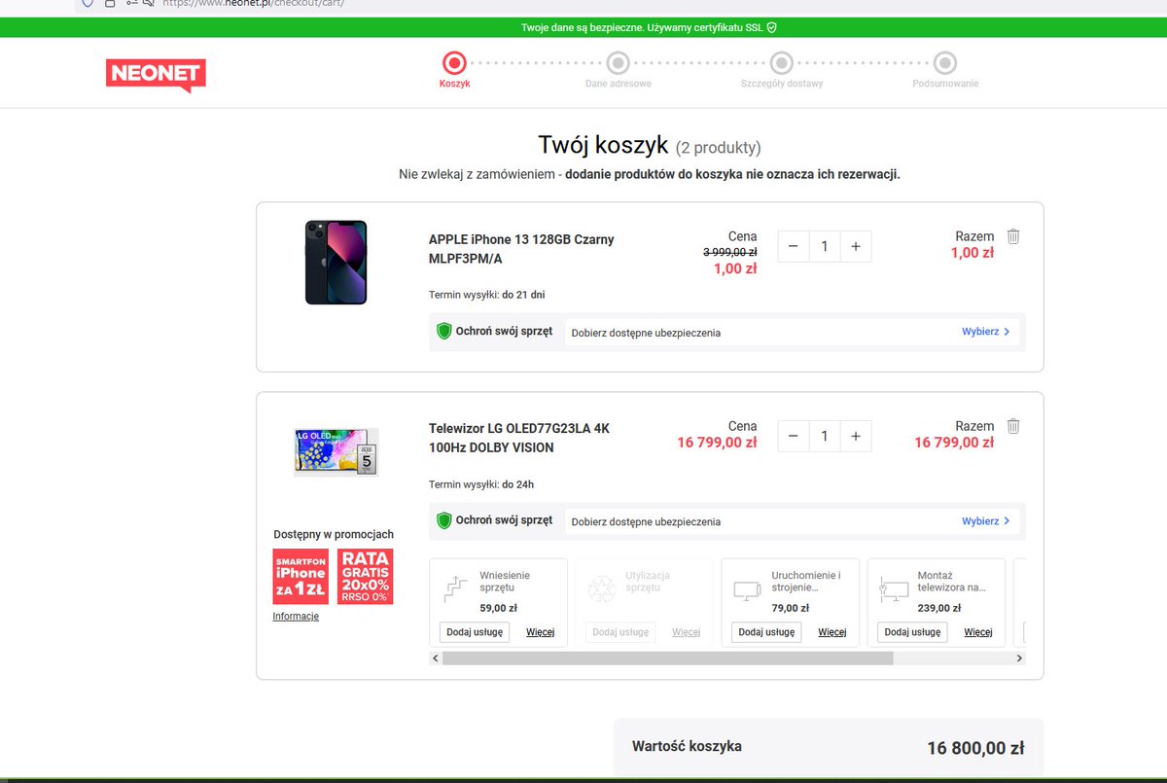This screenshot has height=783, width=1167.
Task: Open Wybierz insurance options for iPhone 13
Action: click(985, 332)
